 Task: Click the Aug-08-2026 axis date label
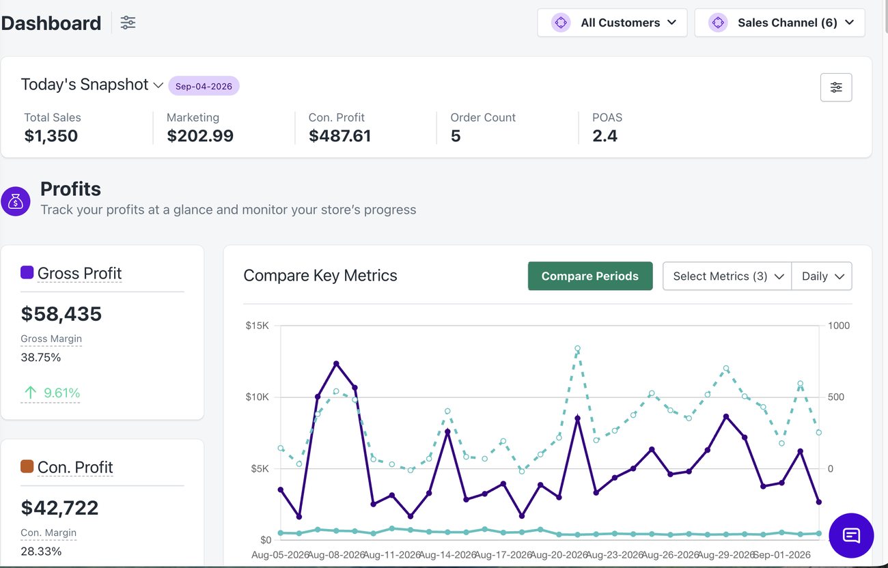[x=336, y=554]
